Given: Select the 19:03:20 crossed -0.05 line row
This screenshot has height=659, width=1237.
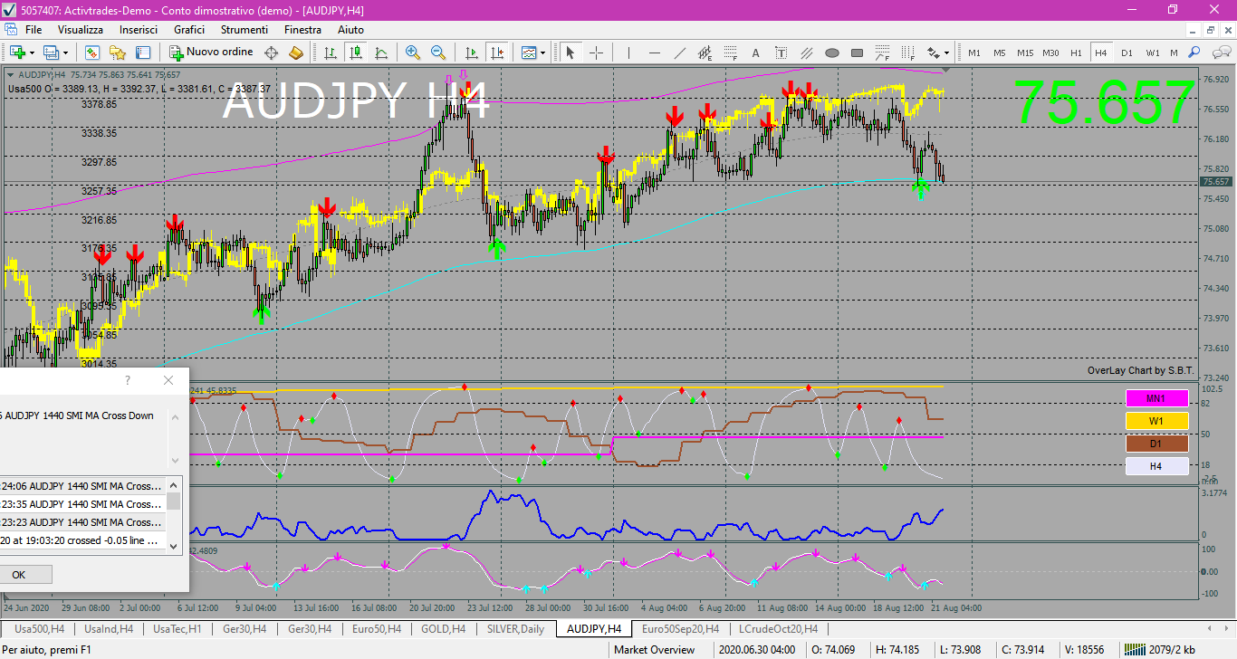Looking at the screenshot, I should [x=82, y=540].
